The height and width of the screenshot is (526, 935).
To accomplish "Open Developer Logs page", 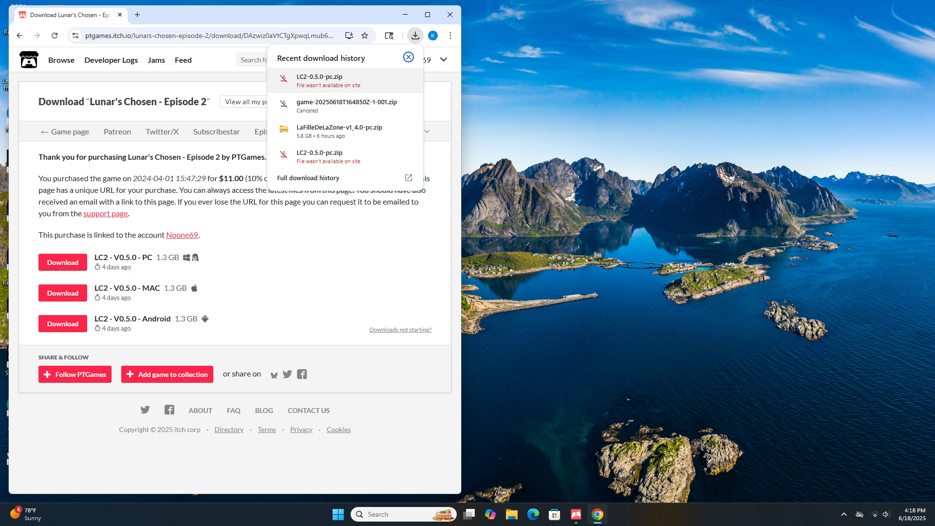I will [x=111, y=60].
